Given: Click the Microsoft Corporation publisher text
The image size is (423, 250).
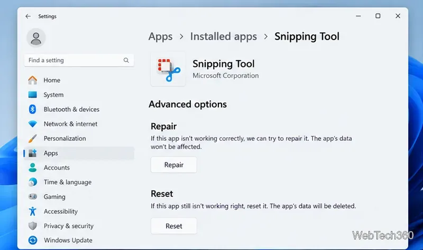Looking at the screenshot, I should [x=226, y=75].
